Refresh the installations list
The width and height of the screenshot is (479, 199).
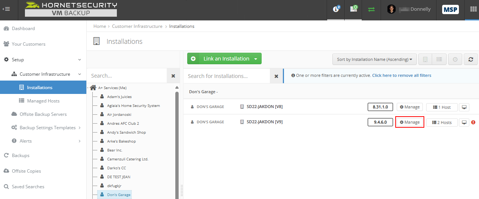[471, 59]
